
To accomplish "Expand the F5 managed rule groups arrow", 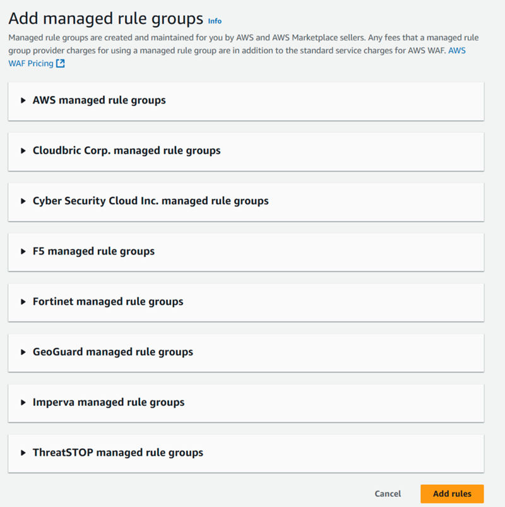I will point(23,251).
